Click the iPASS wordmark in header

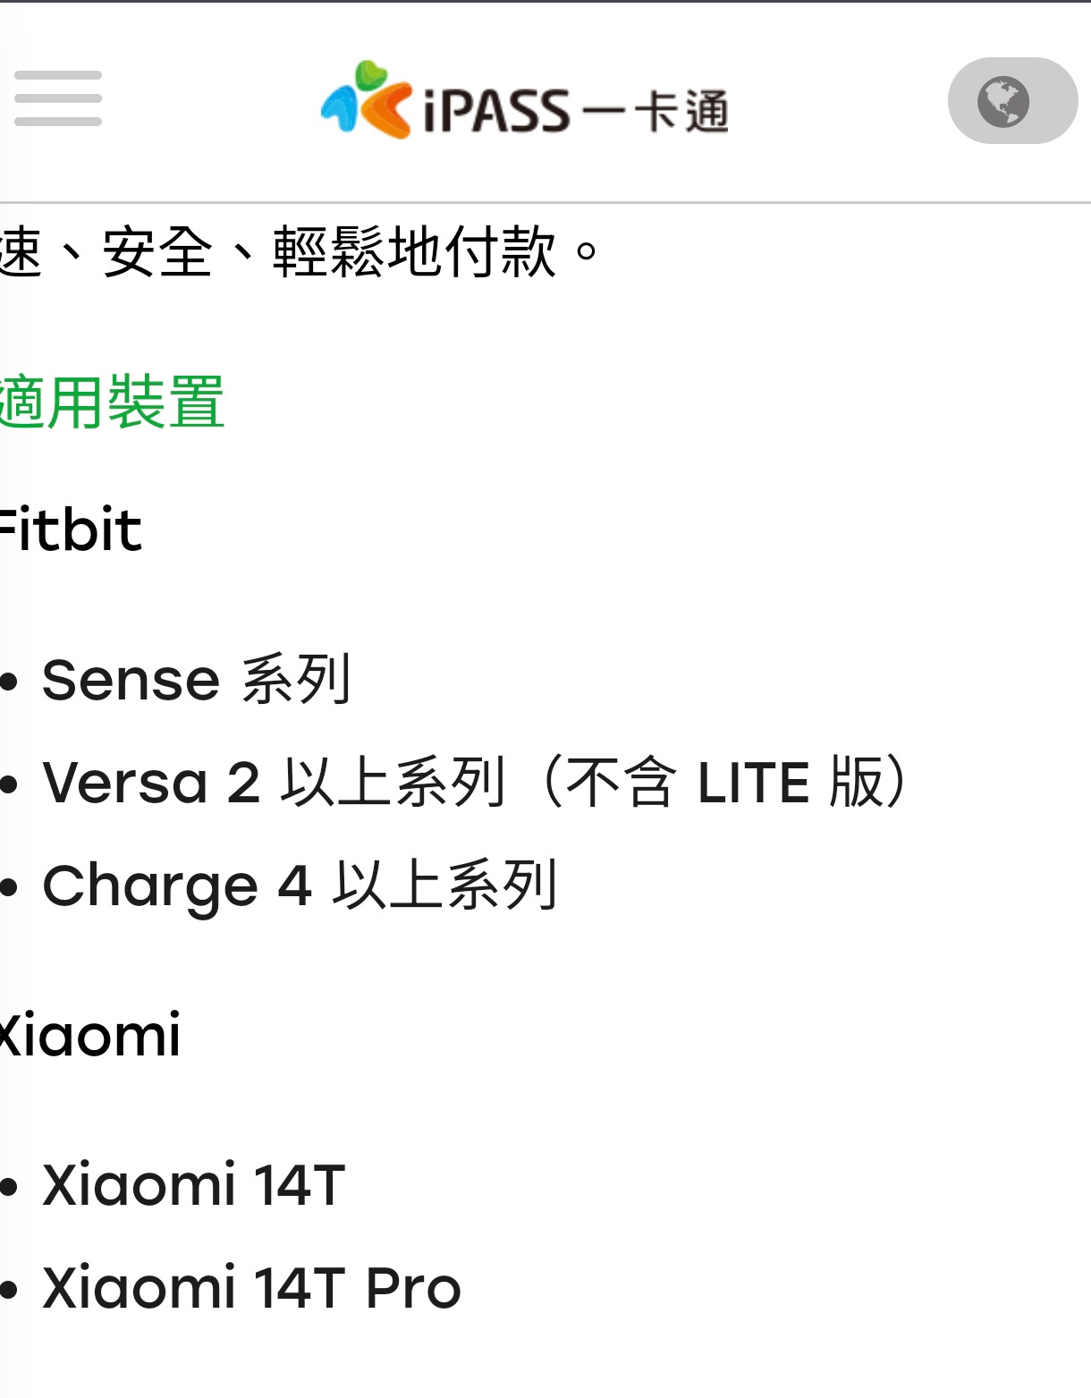coord(496,112)
